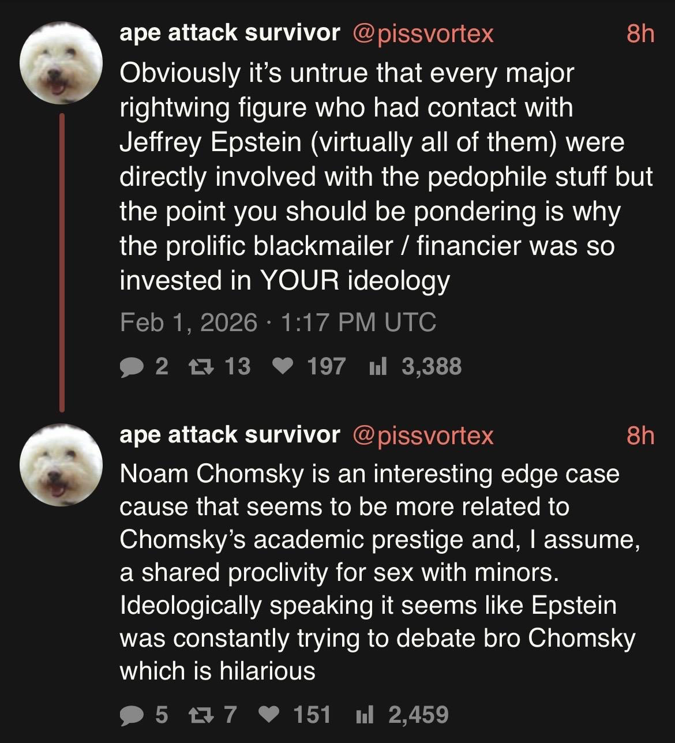Open view stats icon on the first tweet
The height and width of the screenshot is (743, 675).
[x=377, y=367]
